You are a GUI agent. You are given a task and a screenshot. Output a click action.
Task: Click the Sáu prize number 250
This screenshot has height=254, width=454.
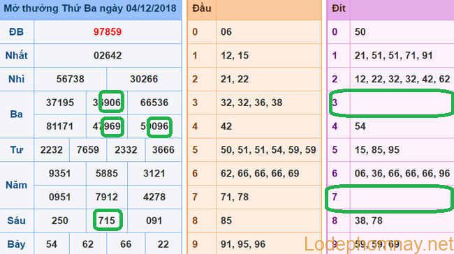click(60, 221)
